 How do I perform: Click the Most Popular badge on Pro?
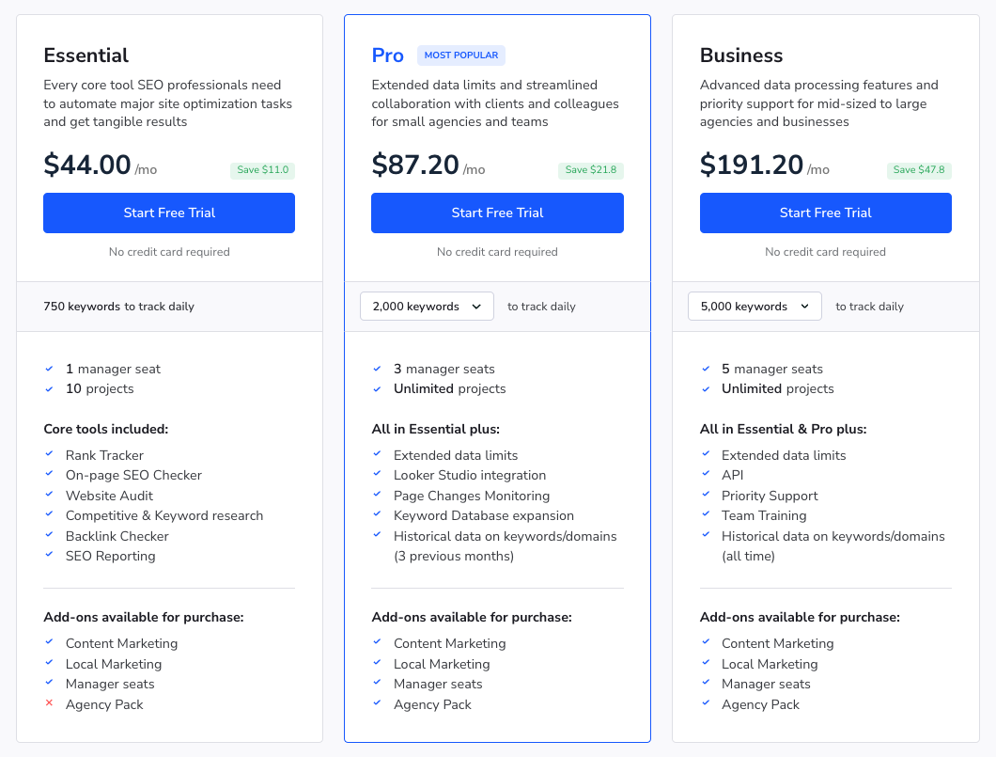461,55
